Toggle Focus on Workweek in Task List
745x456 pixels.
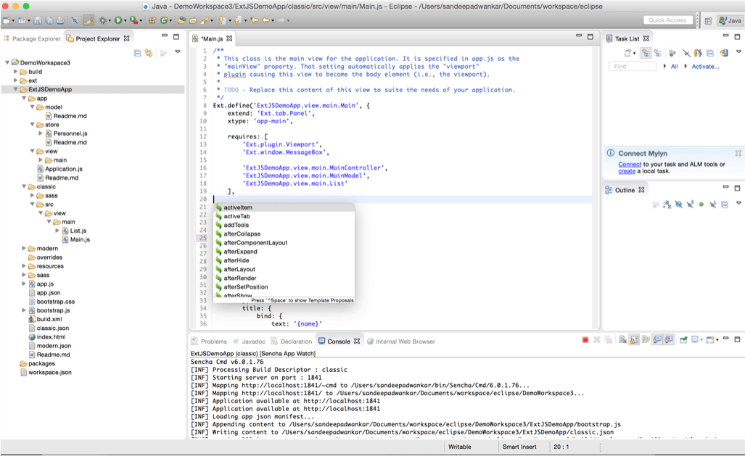672,53
